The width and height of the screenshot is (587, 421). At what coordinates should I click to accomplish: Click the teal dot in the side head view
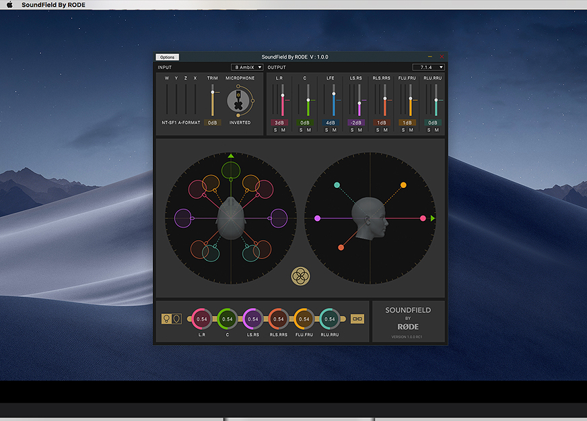(337, 185)
